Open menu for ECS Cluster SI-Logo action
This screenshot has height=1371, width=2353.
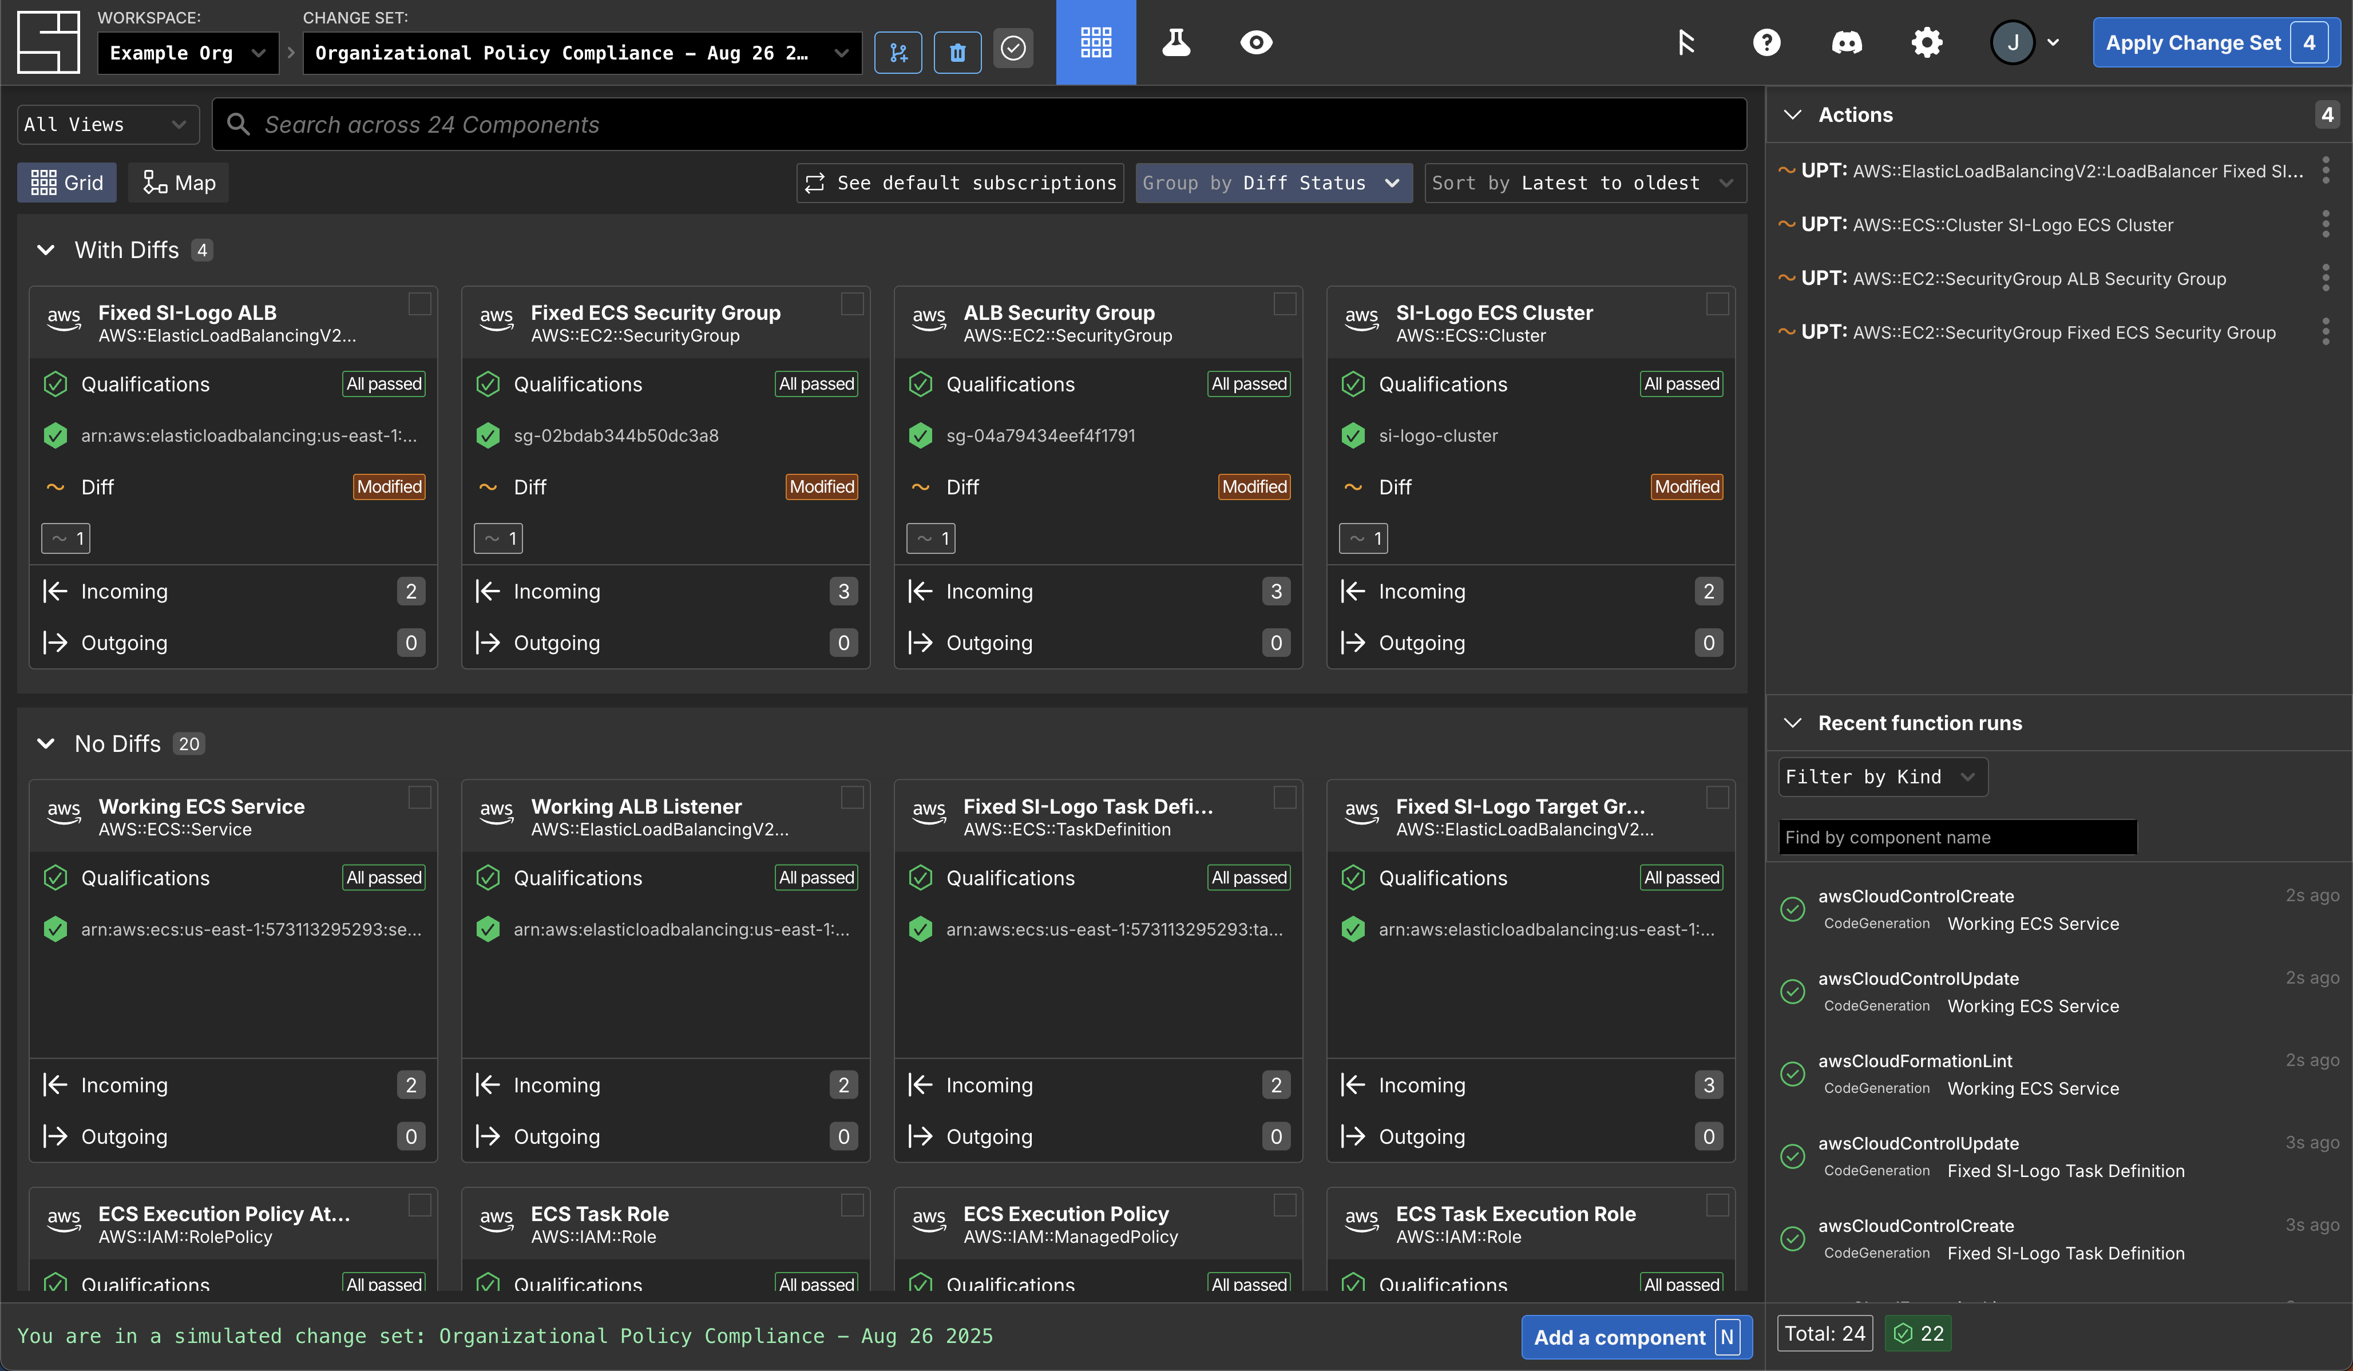pyautogui.click(x=2325, y=224)
